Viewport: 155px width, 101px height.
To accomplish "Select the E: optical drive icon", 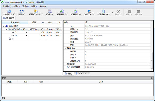I will click(10, 39).
